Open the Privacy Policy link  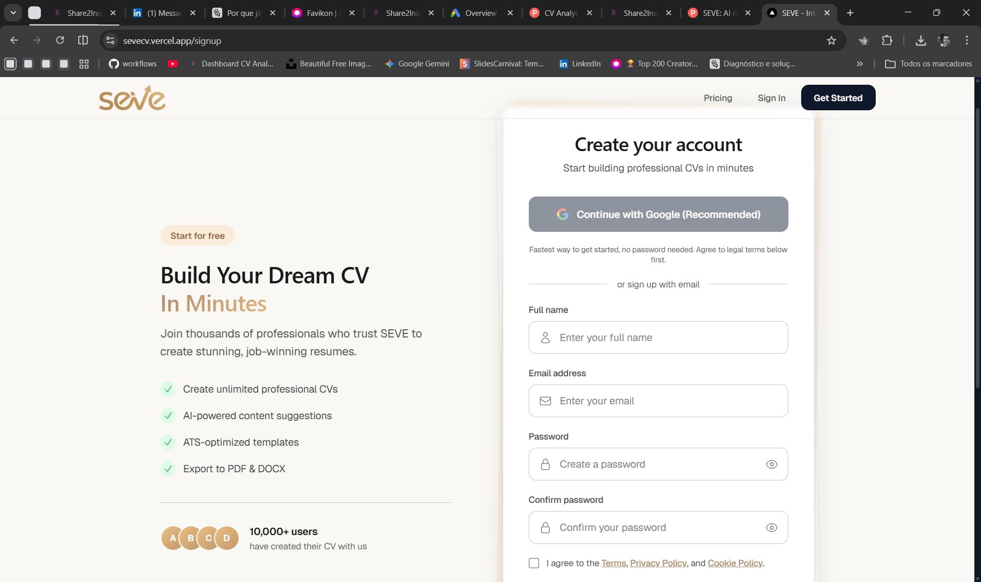click(x=658, y=563)
